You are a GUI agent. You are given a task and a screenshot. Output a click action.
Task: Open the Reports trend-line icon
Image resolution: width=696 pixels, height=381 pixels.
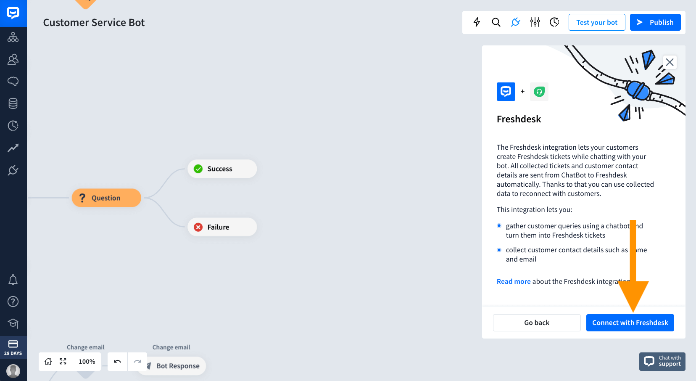(x=13, y=148)
